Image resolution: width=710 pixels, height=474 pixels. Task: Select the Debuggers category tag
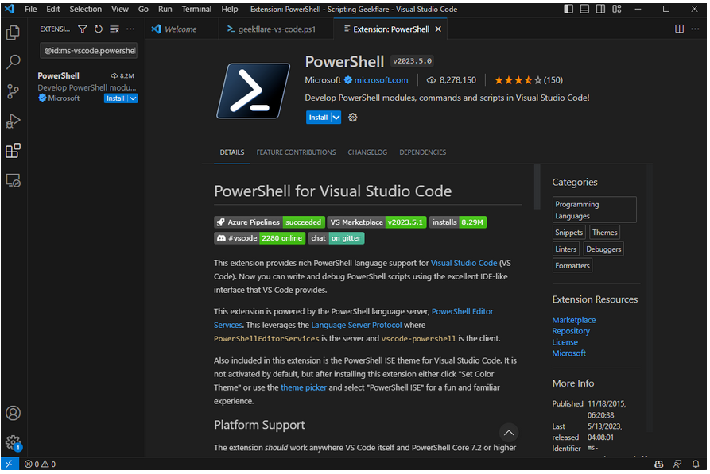pos(603,249)
